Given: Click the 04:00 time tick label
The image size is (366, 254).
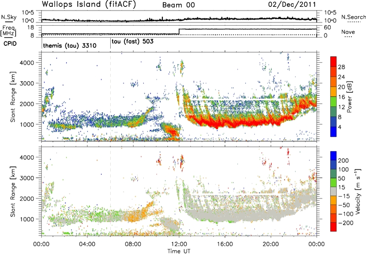Looking at the screenshot, I should click(87, 244).
